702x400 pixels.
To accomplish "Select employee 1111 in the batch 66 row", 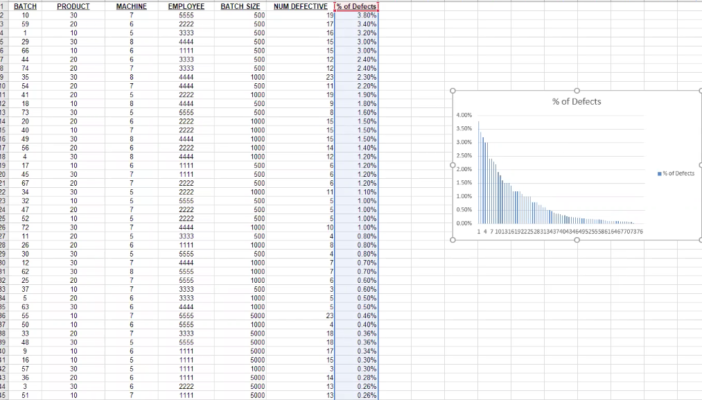I will 186,51.
